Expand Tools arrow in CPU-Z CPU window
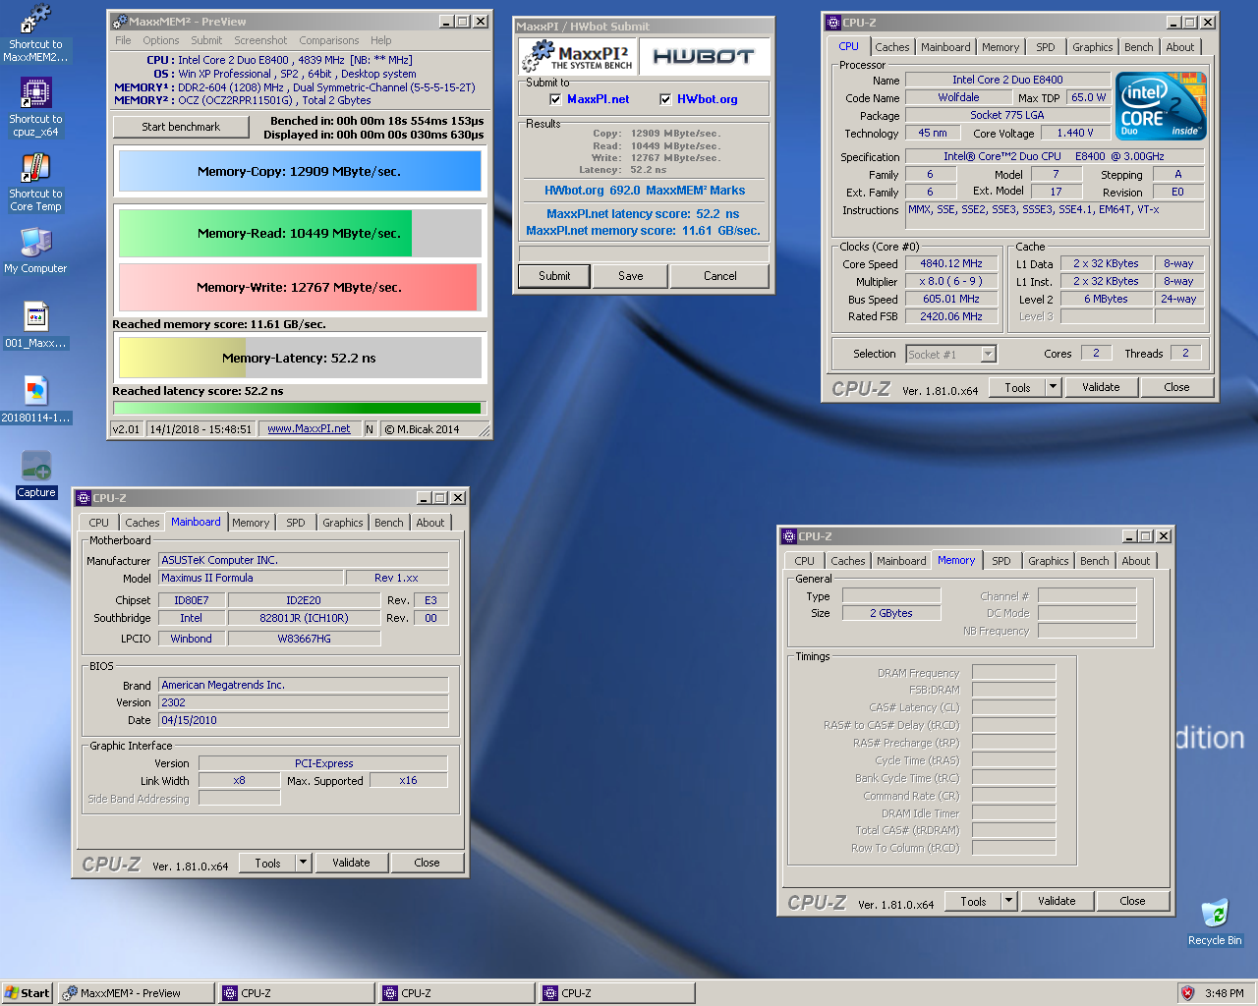Image resolution: width=1258 pixels, height=1006 pixels. (x=1053, y=387)
